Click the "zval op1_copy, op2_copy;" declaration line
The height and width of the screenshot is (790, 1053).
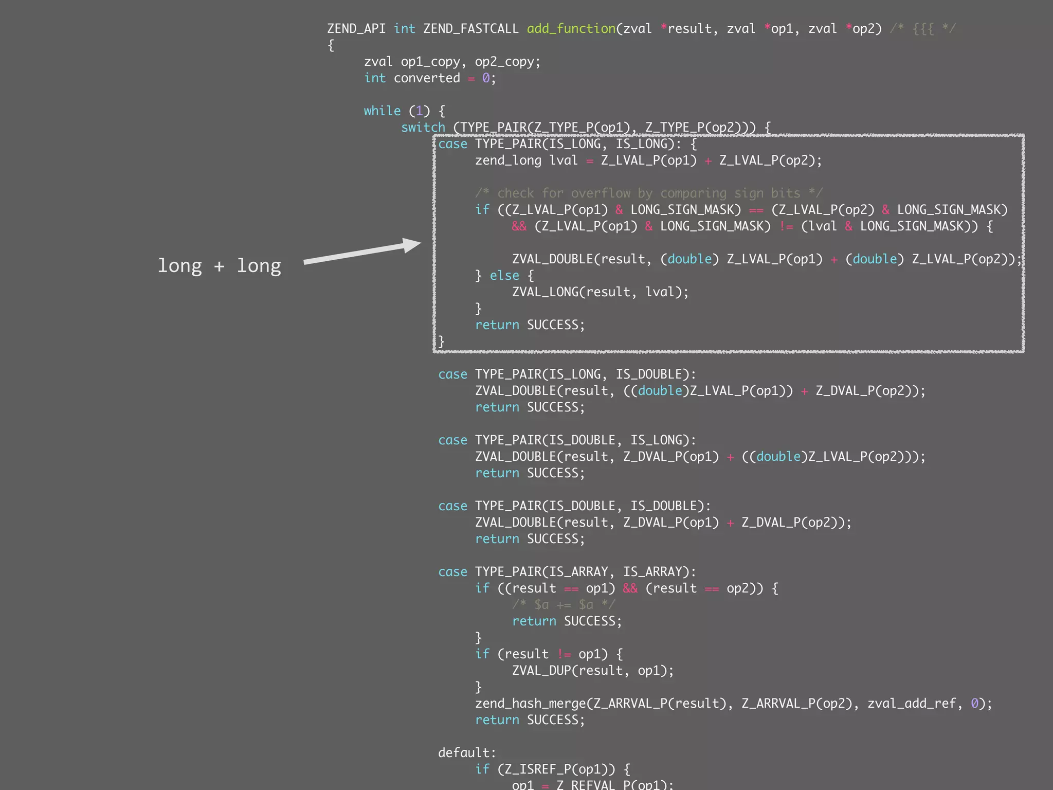click(x=452, y=62)
